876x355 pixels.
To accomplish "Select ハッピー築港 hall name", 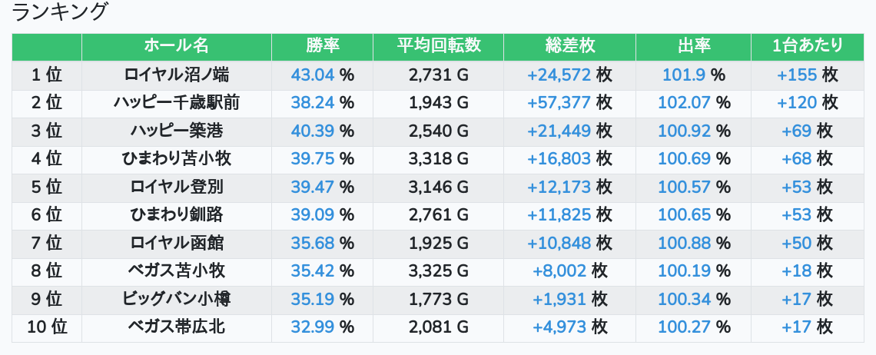I will click(x=176, y=131).
